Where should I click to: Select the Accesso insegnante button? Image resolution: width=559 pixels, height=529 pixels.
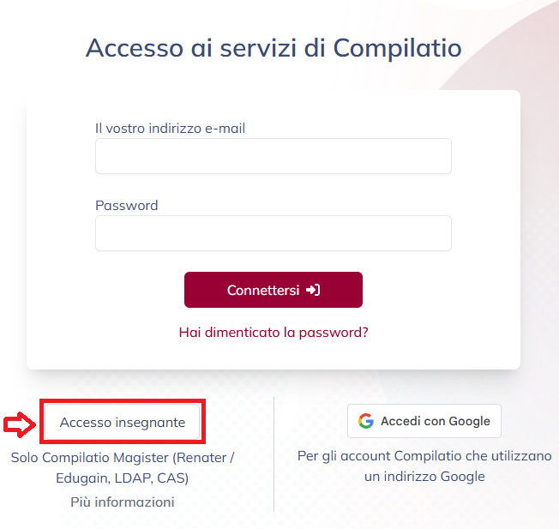[123, 422]
